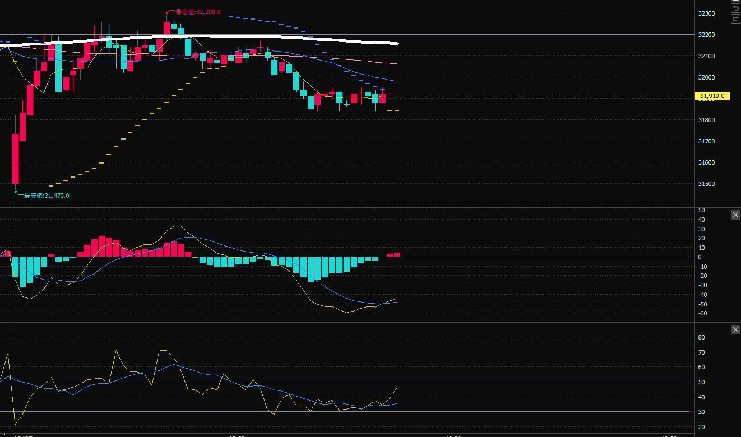Screen dimensions: 741x437
Task: Select the yellow 31,910.0 current price tag
Action: [x=712, y=96]
